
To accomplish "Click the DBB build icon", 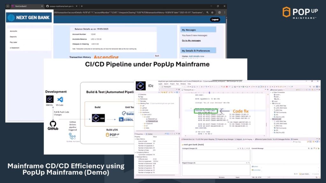I will pyautogui.click(x=98, y=118).
